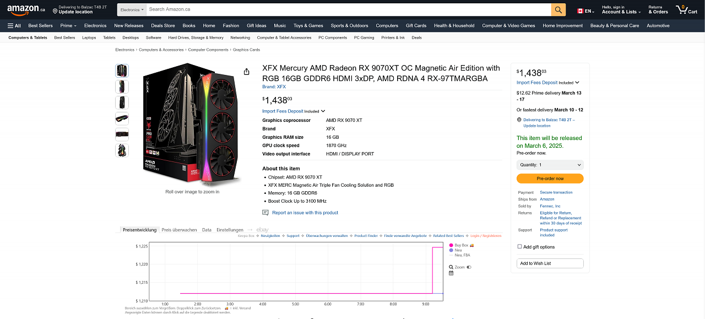The height and width of the screenshot is (319, 705).
Task: Open the All hamburger menu
Action: (14, 25)
